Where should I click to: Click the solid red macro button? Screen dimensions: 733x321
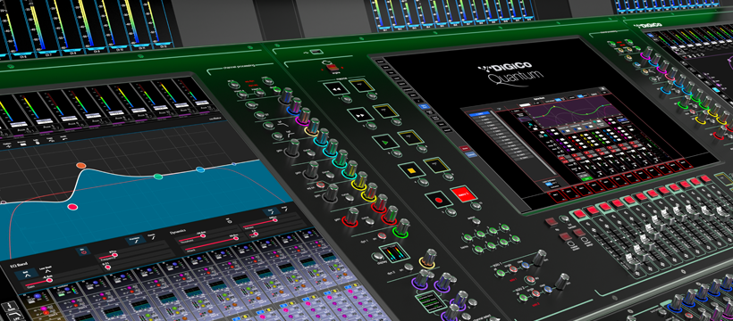(x=464, y=193)
